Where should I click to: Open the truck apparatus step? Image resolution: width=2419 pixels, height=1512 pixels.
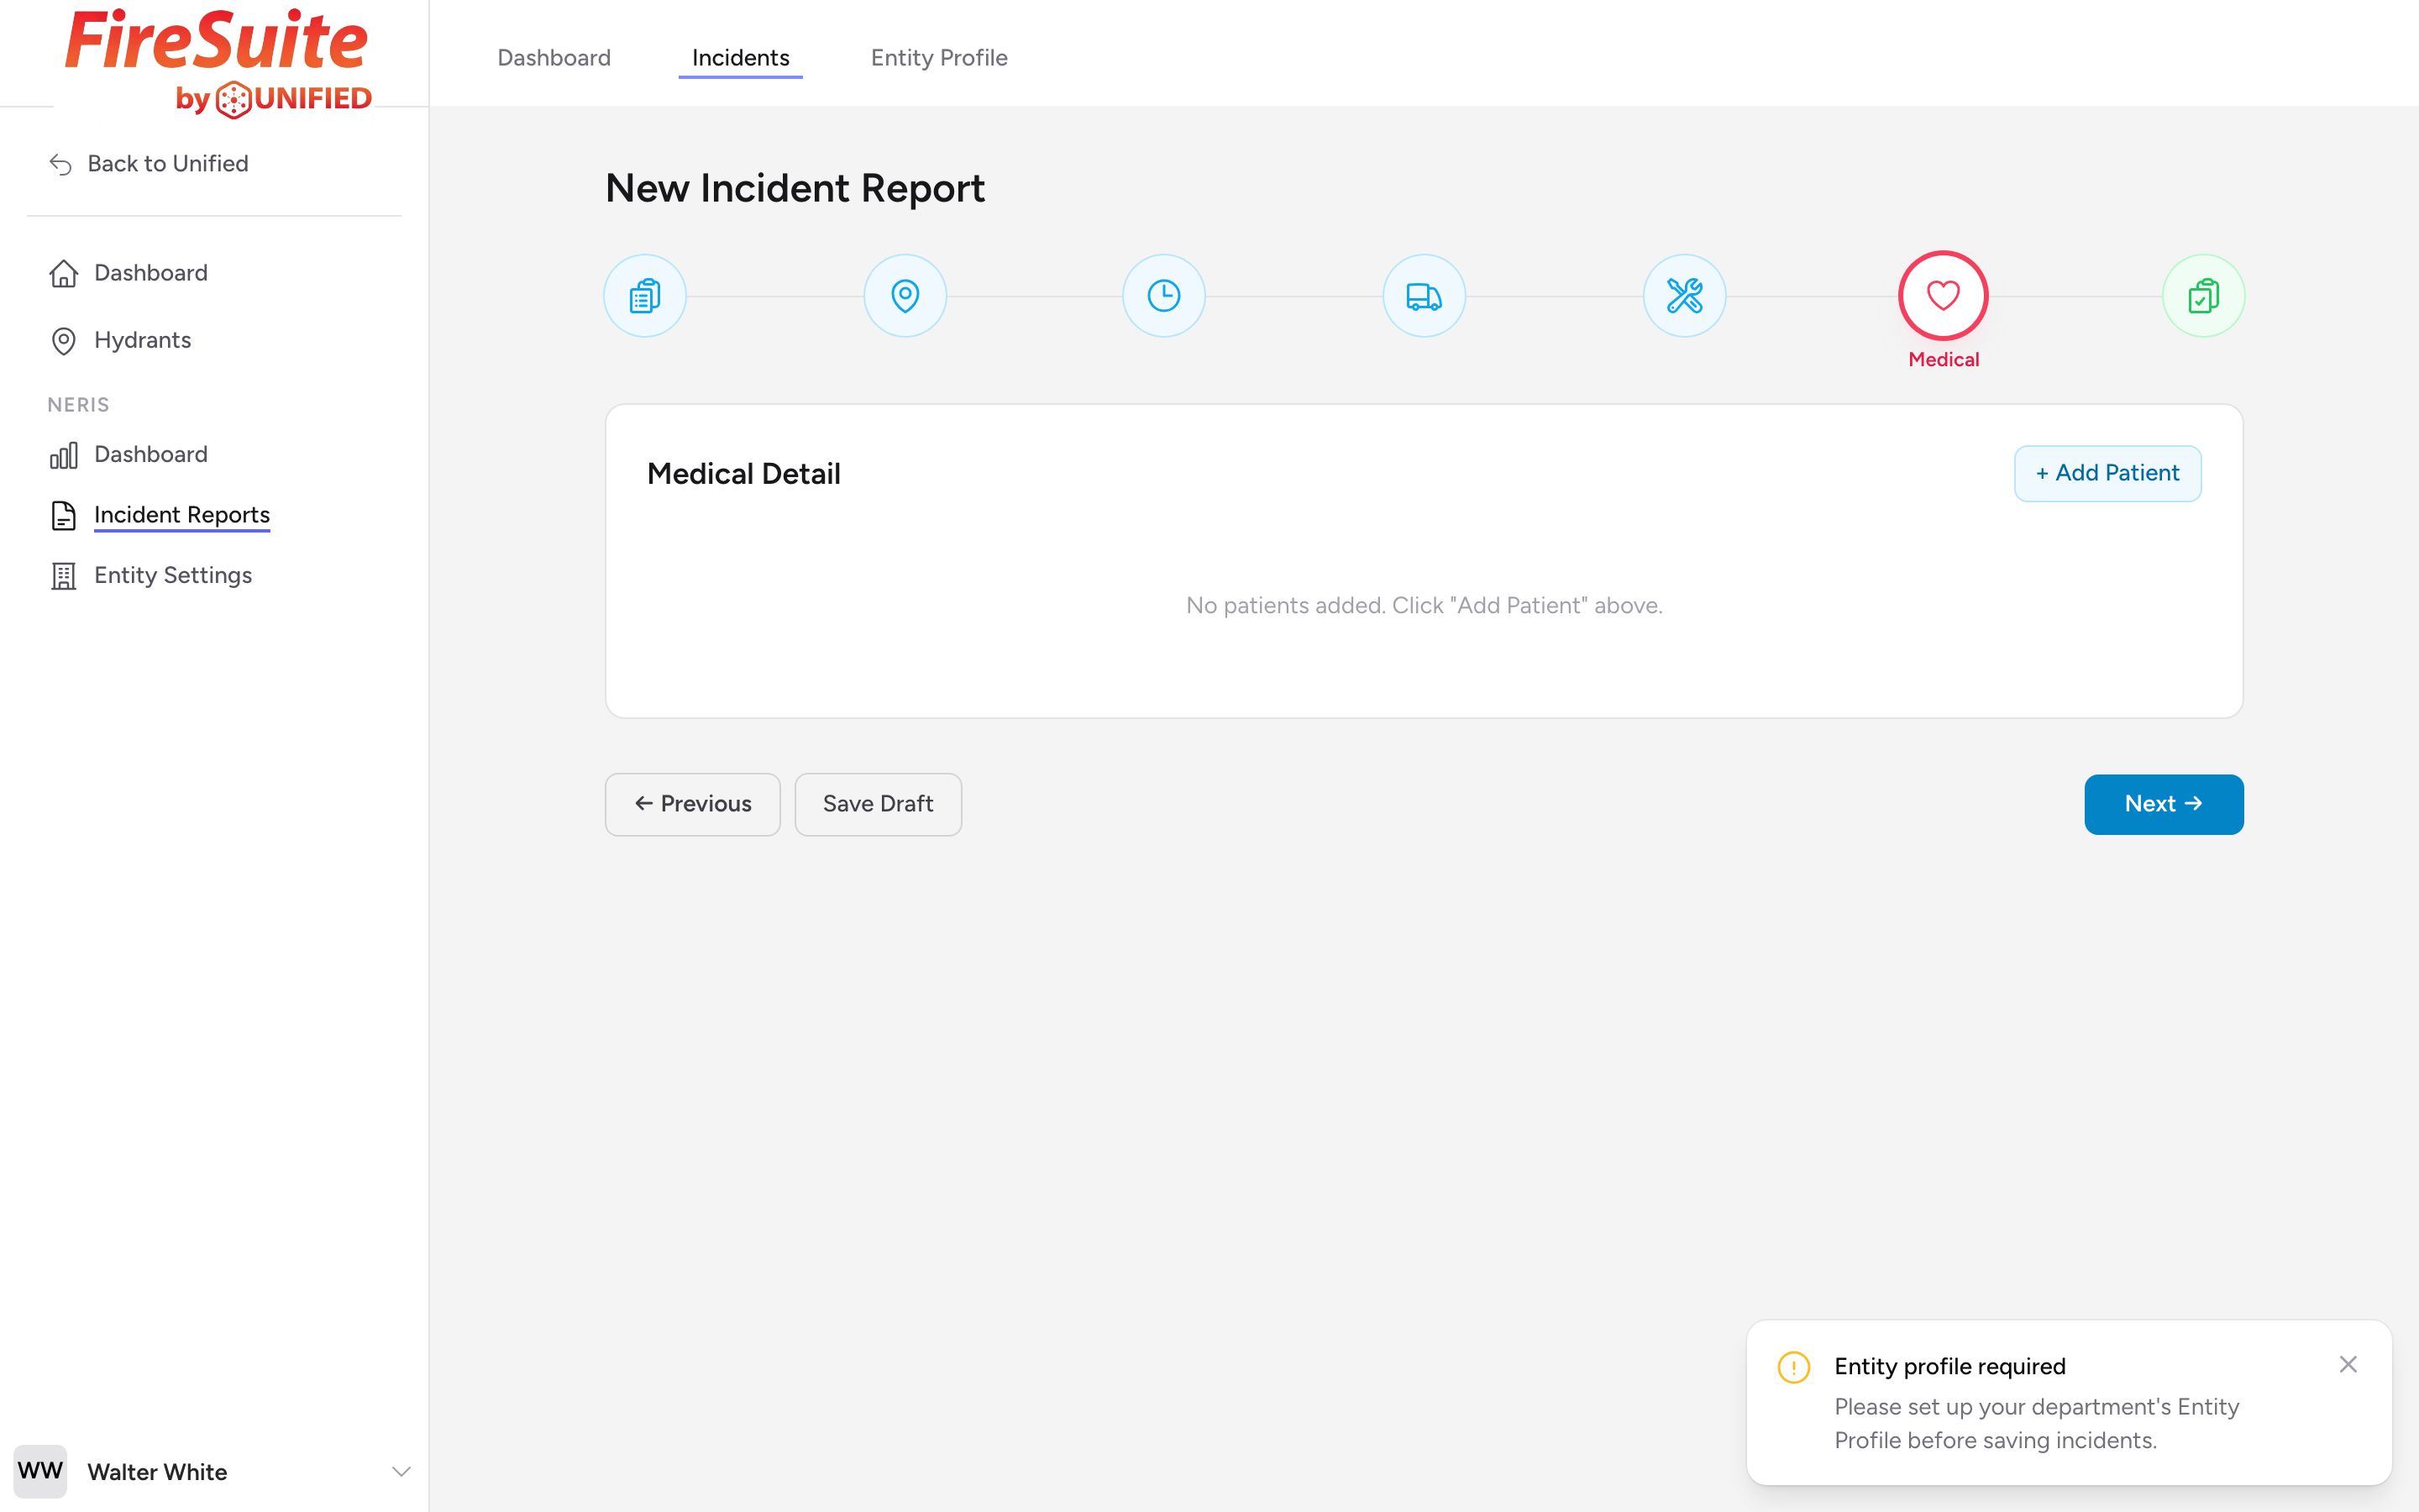click(1424, 296)
